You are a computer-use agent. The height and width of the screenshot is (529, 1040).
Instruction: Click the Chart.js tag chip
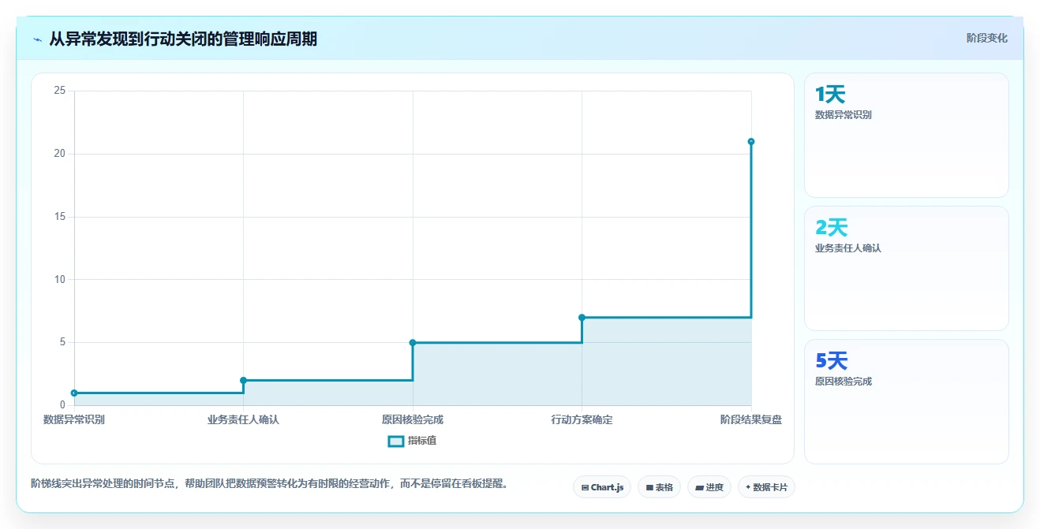(602, 487)
